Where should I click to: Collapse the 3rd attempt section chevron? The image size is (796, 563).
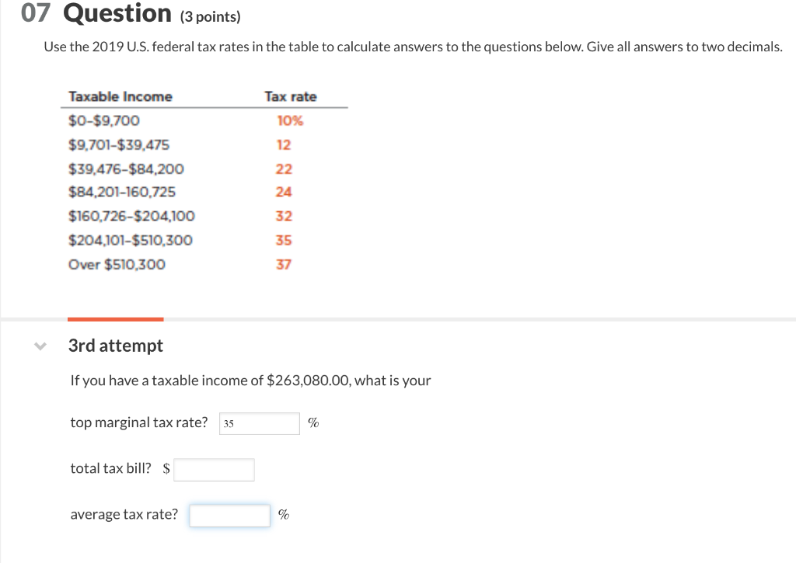[x=40, y=346]
